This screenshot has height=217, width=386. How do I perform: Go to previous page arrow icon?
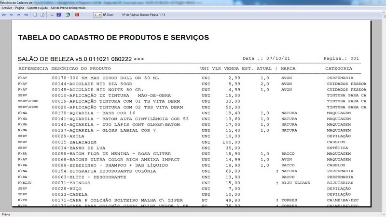11,15
